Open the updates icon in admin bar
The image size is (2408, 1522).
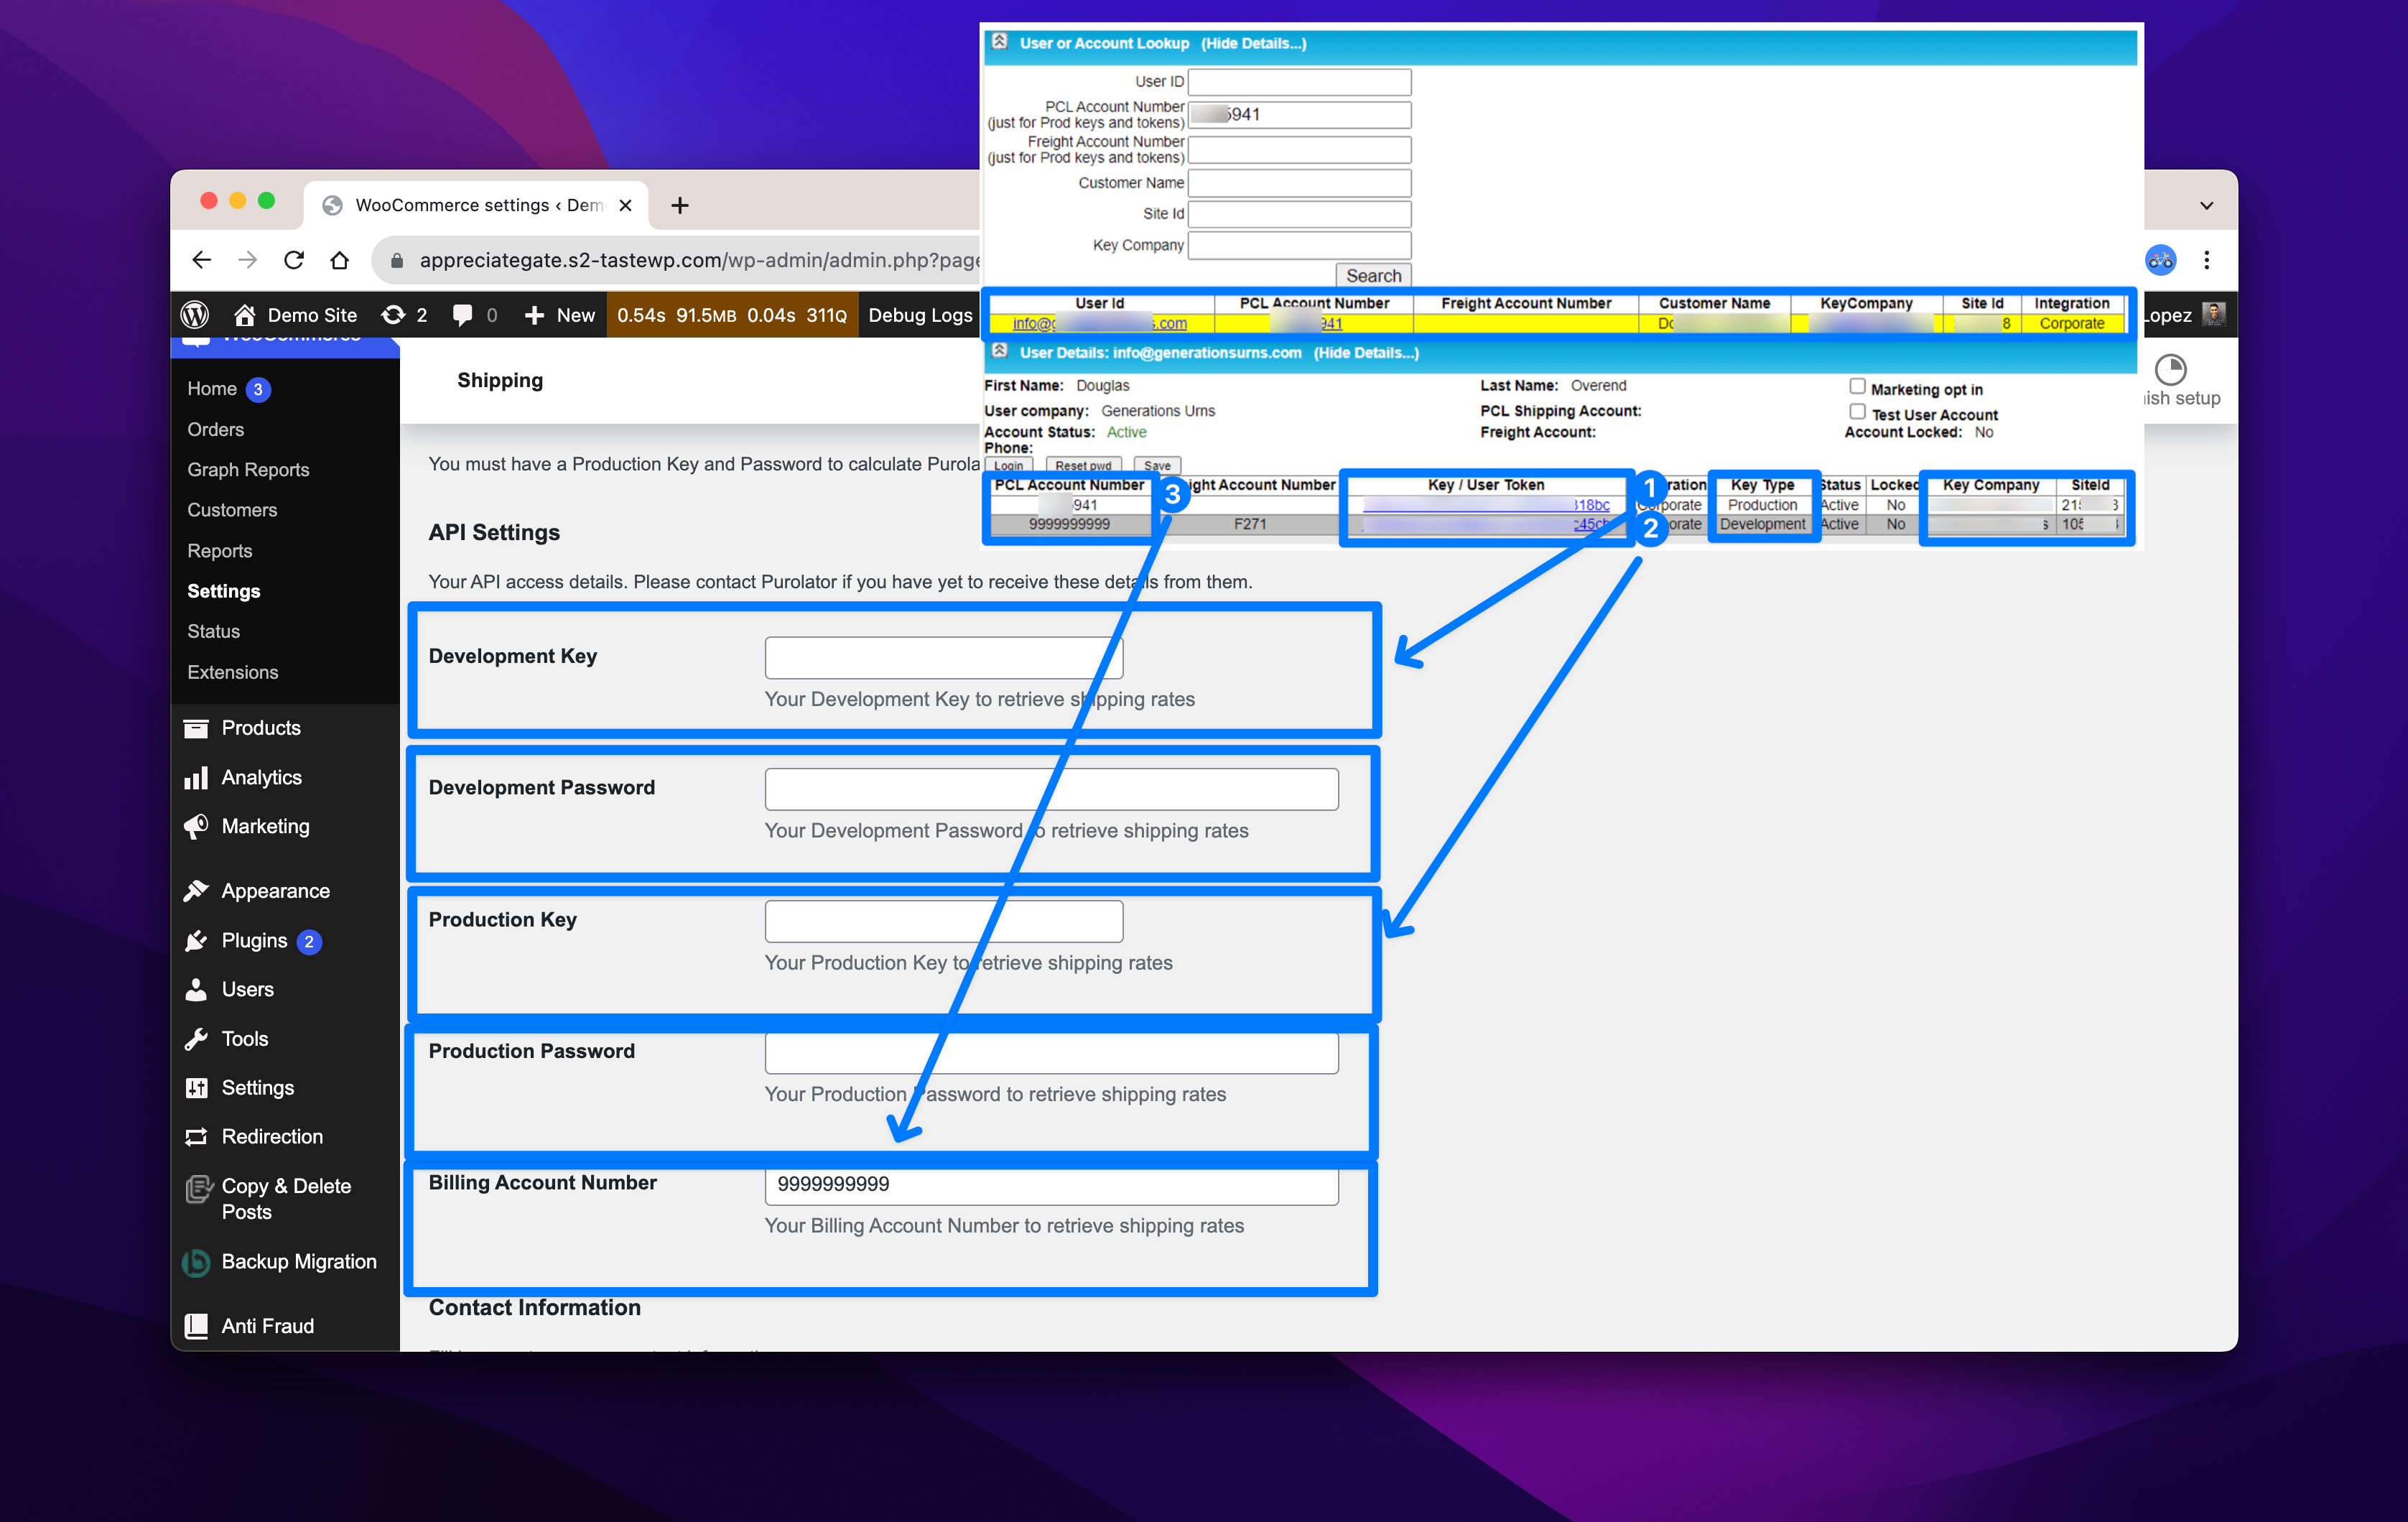(393, 315)
